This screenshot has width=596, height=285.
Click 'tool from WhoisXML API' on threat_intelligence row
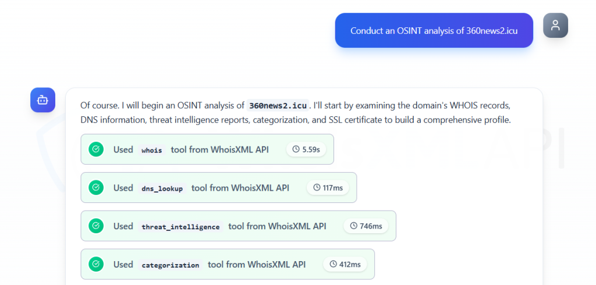pos(277,226)
